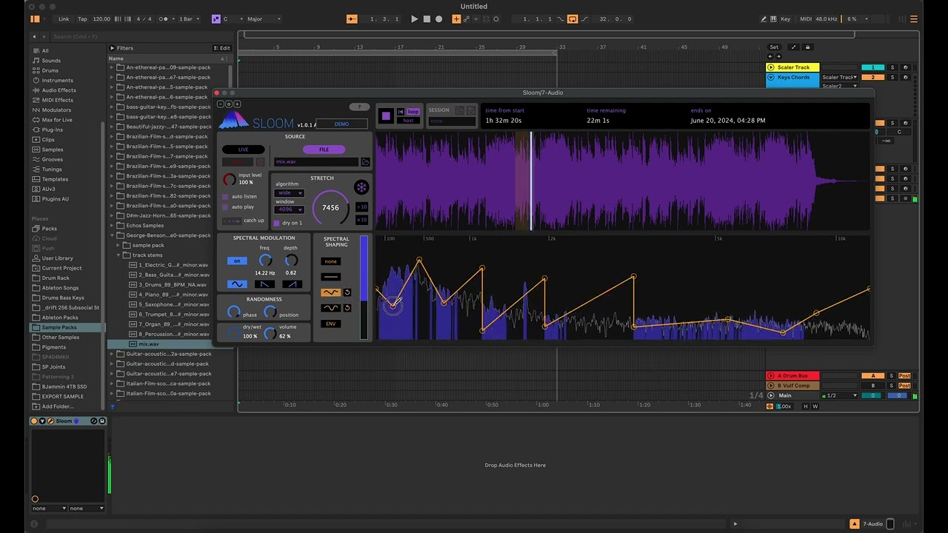The image size is (948, 533).
Task: Select the flat line spectral shaping option
Action: (331, 277)
